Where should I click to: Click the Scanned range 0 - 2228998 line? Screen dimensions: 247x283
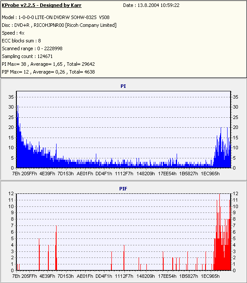tap(32, 48)
